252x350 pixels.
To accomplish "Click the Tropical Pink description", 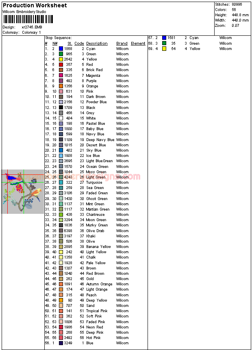I will [x=97, y=311].
